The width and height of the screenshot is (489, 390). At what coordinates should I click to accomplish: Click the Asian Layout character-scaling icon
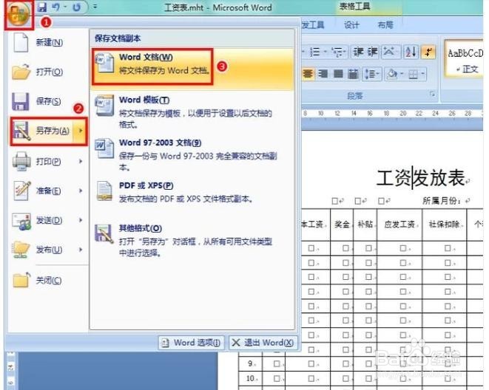(389, 52)
